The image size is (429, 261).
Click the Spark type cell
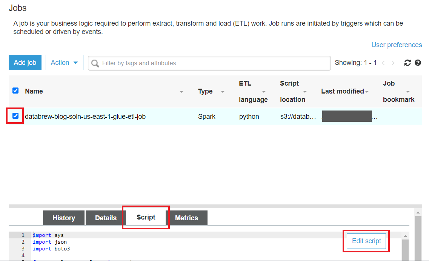pos(206,117)
